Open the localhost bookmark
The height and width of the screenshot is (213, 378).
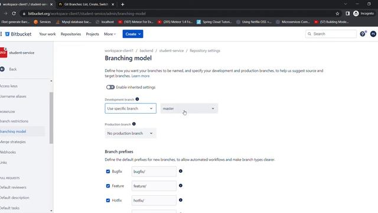click(x=105, y=22)
